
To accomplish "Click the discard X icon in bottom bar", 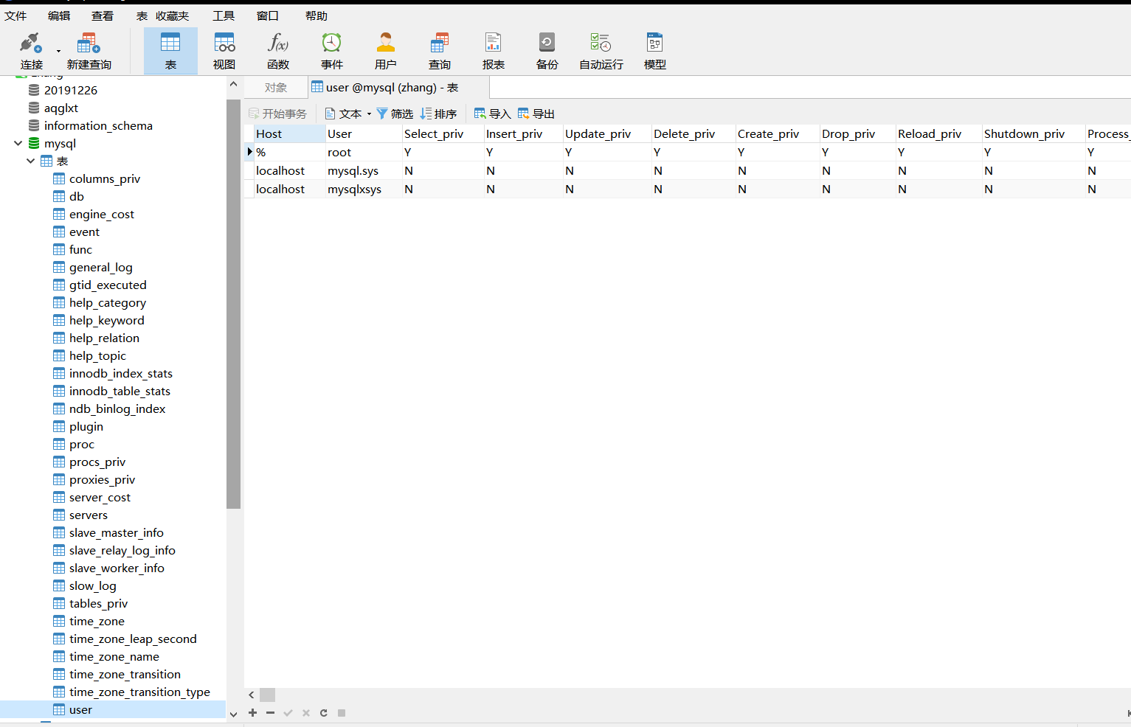I will [305, 713].
